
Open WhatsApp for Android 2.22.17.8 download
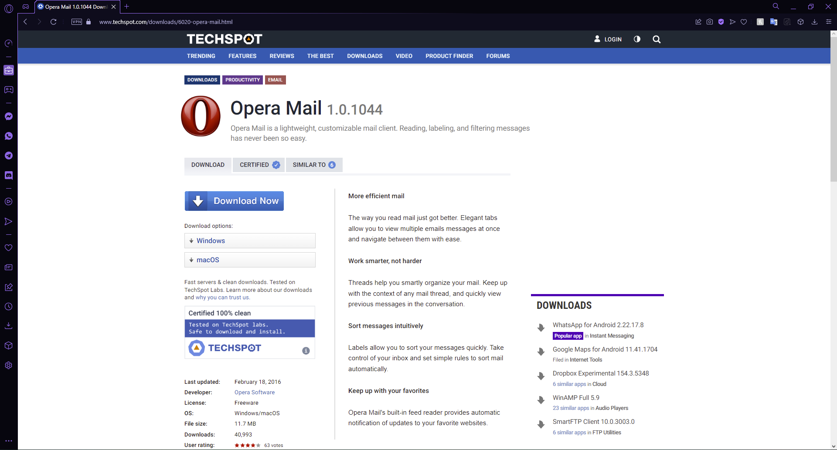point(598,325)
